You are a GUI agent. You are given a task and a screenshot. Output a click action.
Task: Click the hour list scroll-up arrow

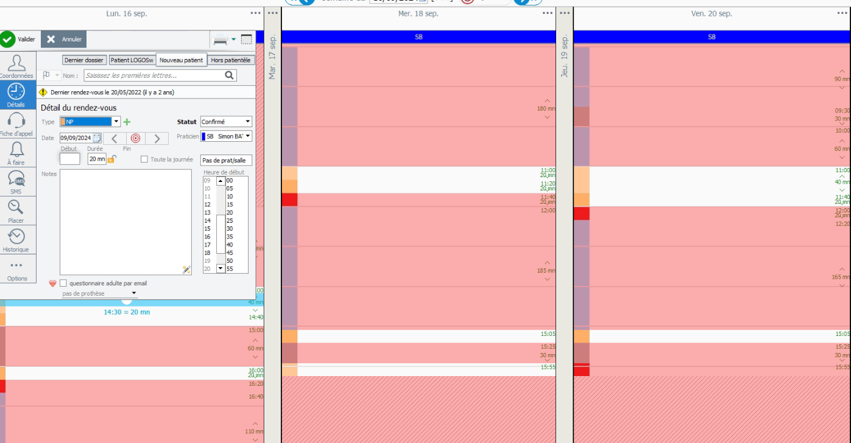click(x=221, y=181)
